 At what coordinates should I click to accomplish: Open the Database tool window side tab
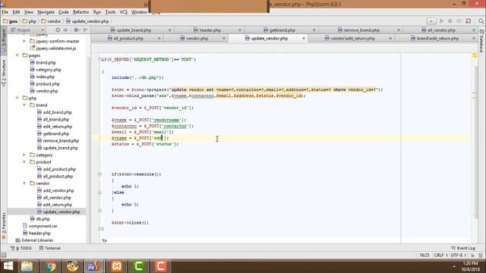click(481, 41)
